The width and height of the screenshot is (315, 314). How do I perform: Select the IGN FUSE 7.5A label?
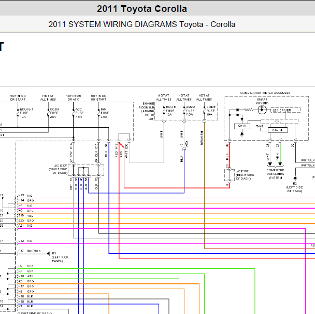click(x=105, y=113)
